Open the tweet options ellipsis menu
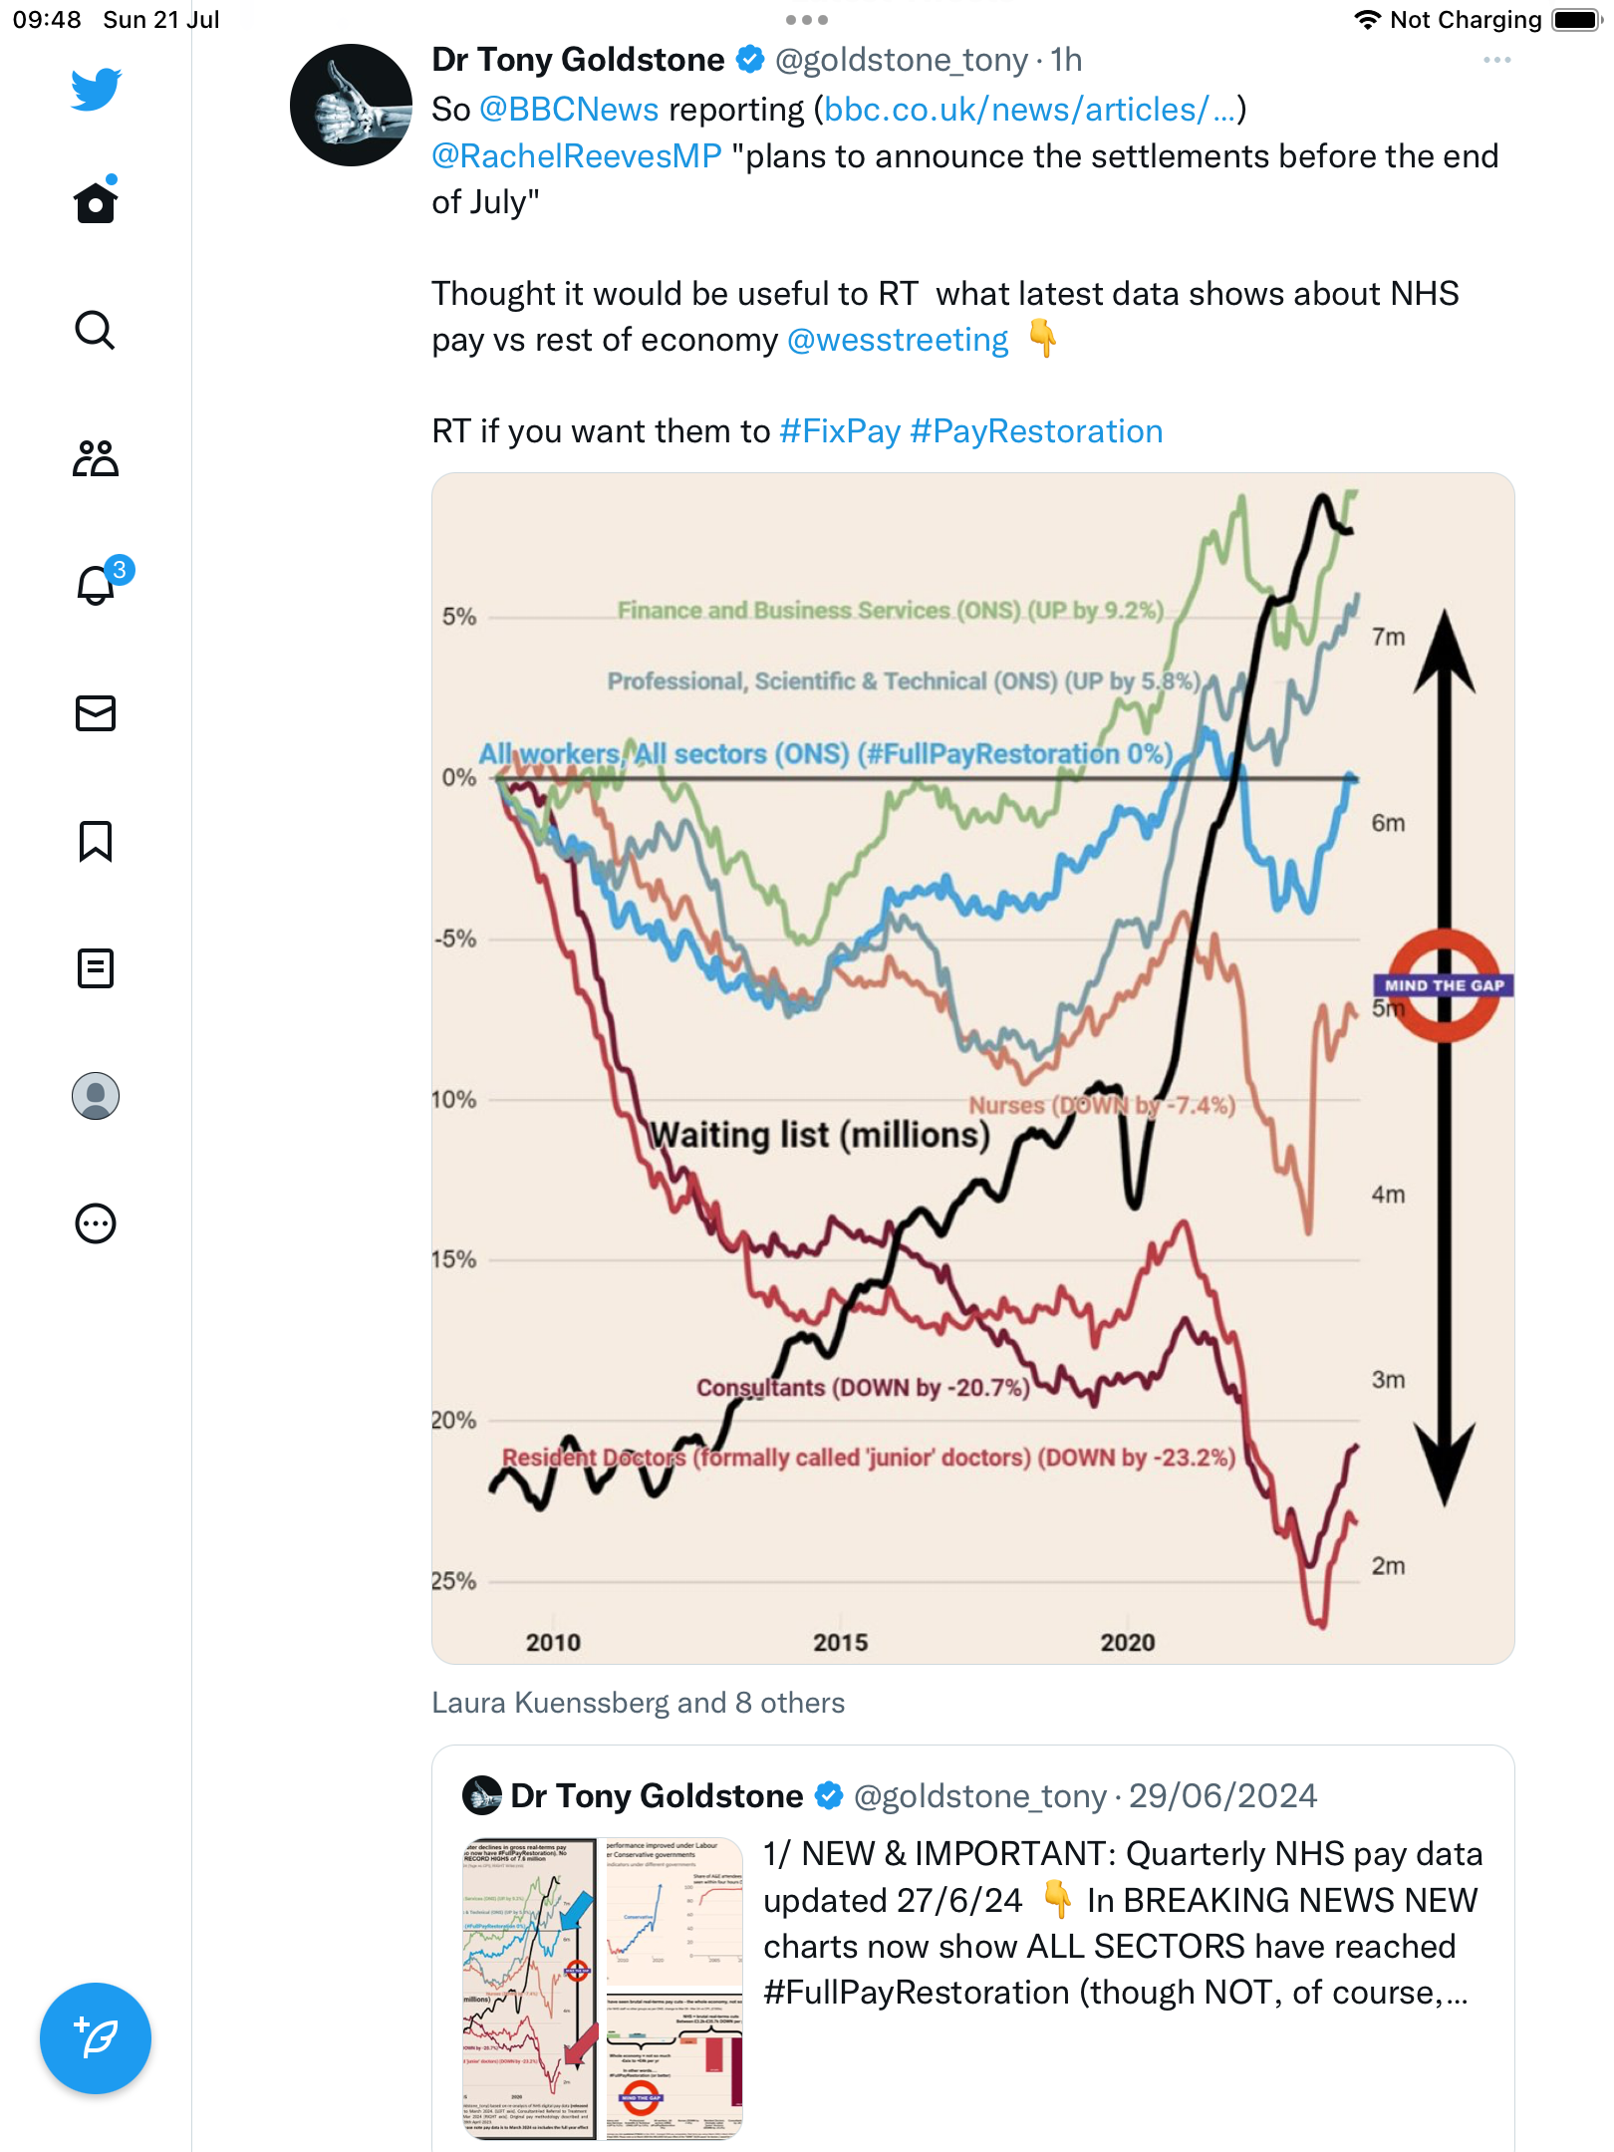This screenshot has width=1614, height=2152. (x=1496, y=61)
